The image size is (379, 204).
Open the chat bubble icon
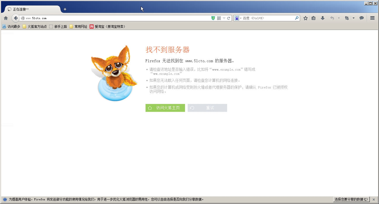[x=362, y=18]
